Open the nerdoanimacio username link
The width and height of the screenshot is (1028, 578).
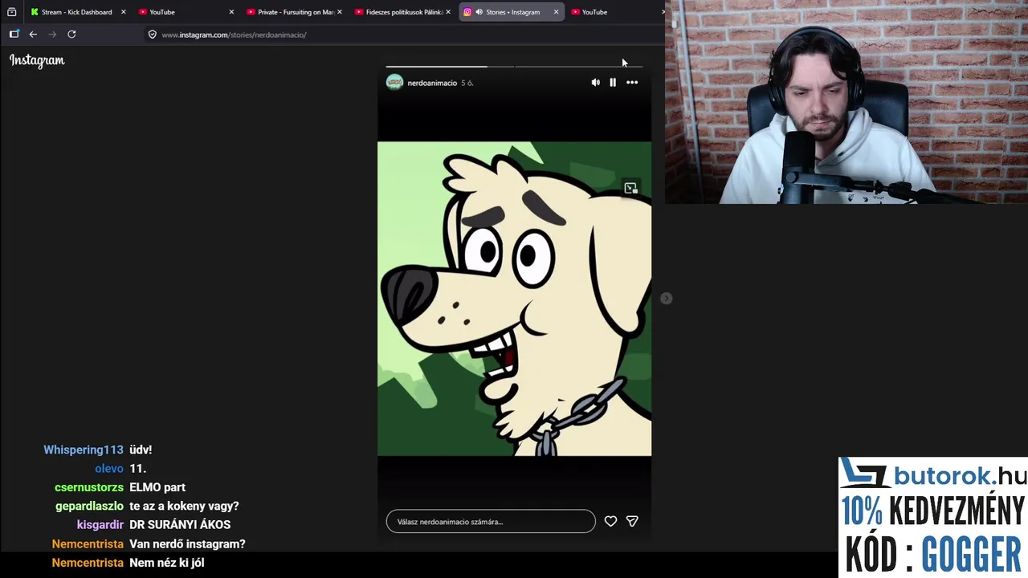pyautogui.click(x=432, y=83)
